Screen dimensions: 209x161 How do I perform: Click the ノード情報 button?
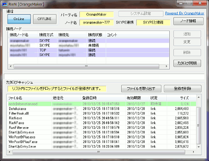189,21
